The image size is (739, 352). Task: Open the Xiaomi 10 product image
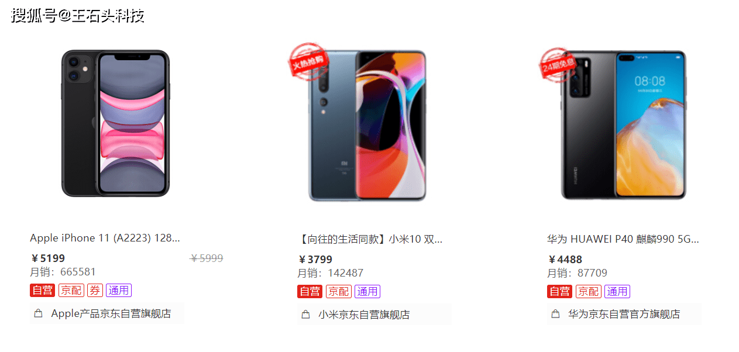[367, 125]
